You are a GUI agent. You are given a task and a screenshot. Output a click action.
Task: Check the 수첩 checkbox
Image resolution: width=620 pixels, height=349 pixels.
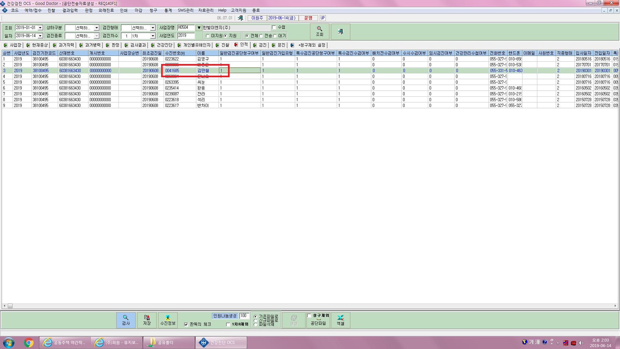274,27
